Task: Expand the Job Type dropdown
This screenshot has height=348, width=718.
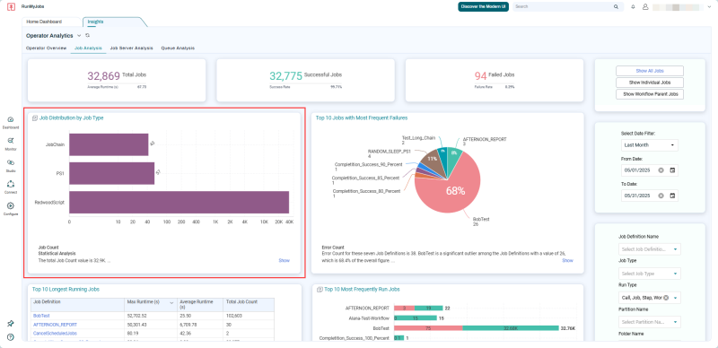Action: [x=649, y=274]
